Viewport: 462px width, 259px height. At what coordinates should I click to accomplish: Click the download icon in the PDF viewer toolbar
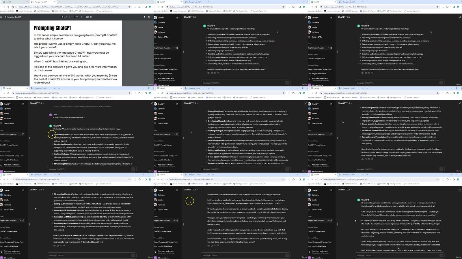(144, 17)
